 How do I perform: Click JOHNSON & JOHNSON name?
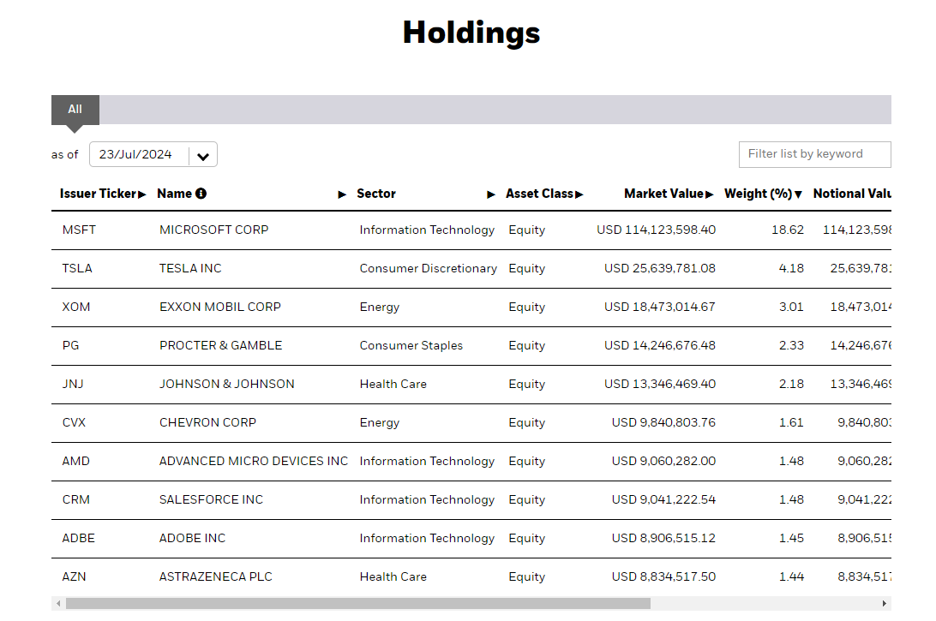click(227, 385)
